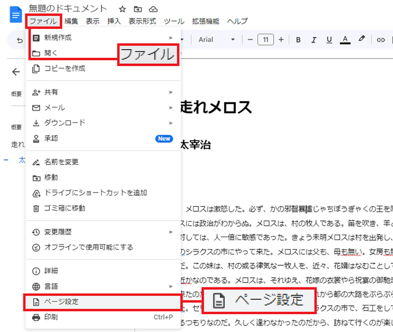
Task: Expand the 共有 submenu arrow
Action: (171, 92)
